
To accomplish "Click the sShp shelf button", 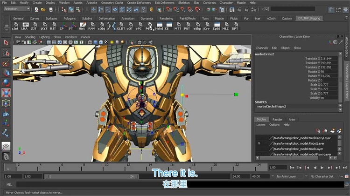I will [x=197, y=26].
